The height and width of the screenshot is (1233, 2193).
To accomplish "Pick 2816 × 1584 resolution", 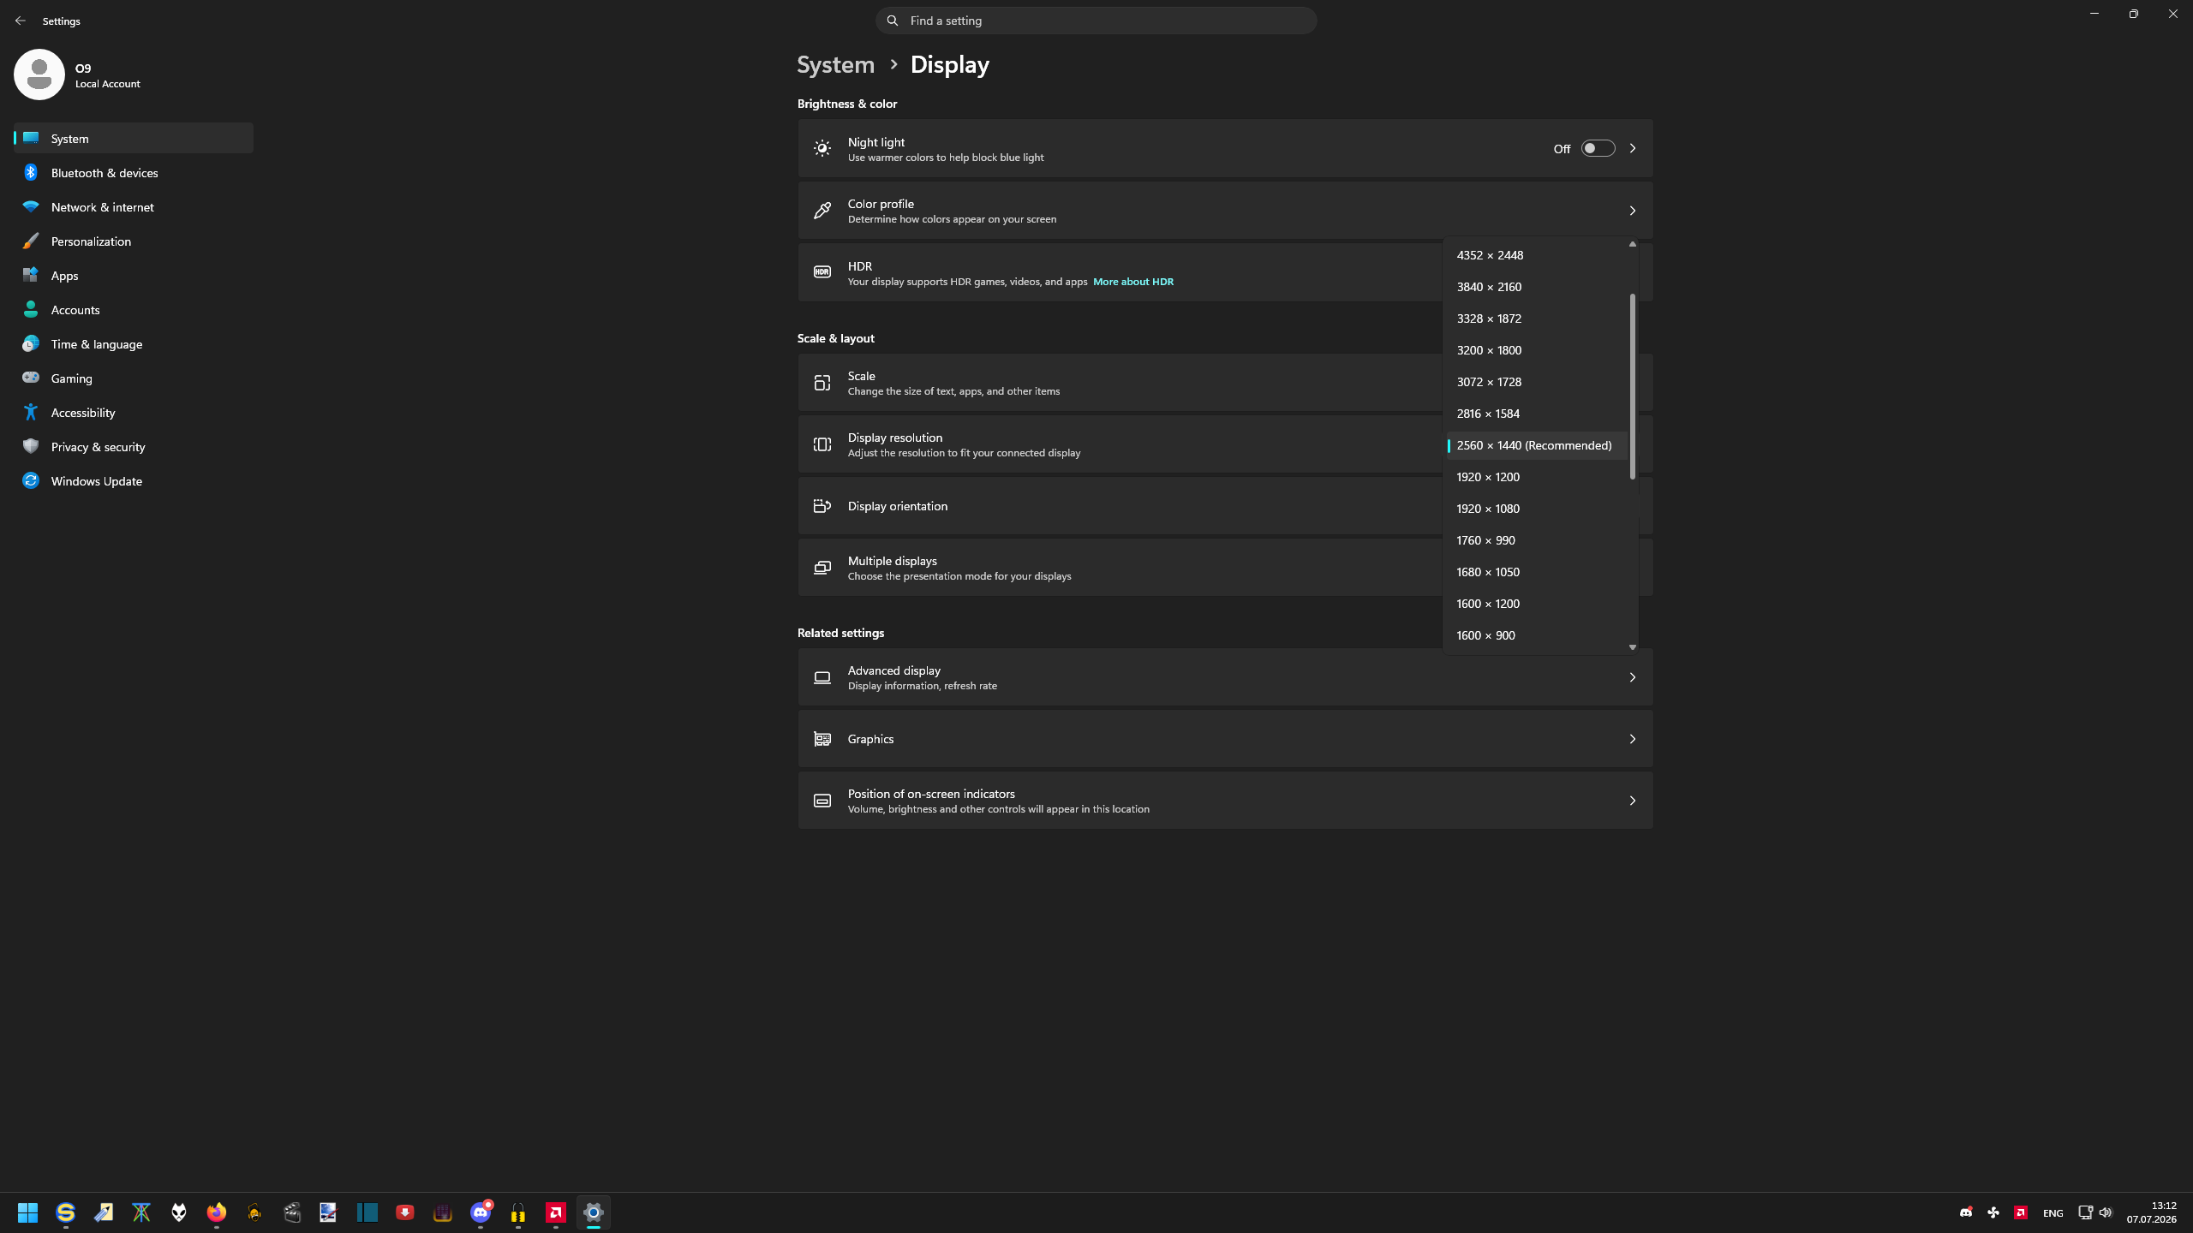I will [x=1537, y=414].
